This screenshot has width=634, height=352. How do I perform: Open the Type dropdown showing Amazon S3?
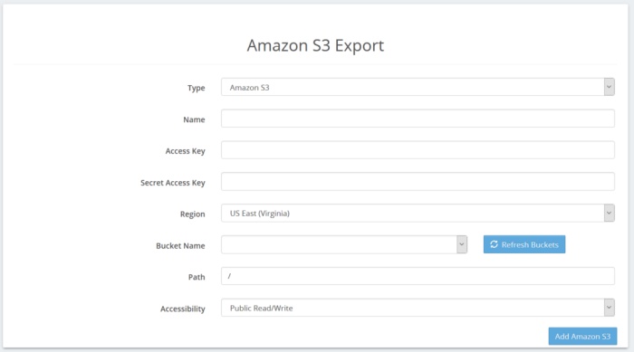pos(418,87)
